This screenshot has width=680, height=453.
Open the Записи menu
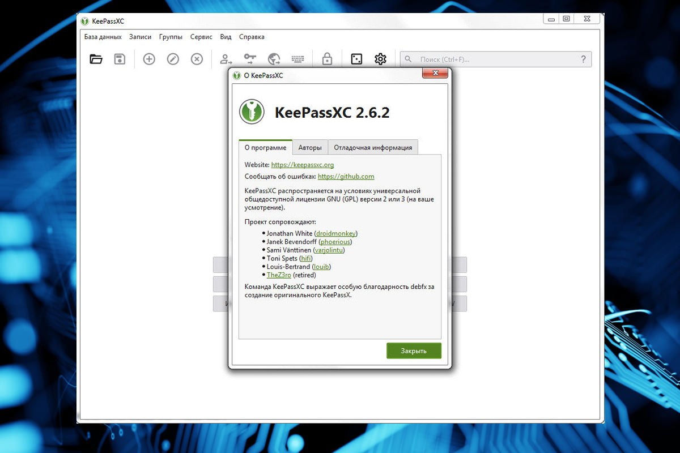(x=140, y=37)
